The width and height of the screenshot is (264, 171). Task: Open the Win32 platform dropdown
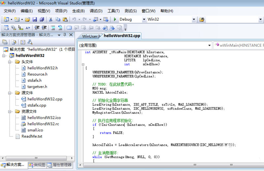pyautogui.click(x=194, y=19)
